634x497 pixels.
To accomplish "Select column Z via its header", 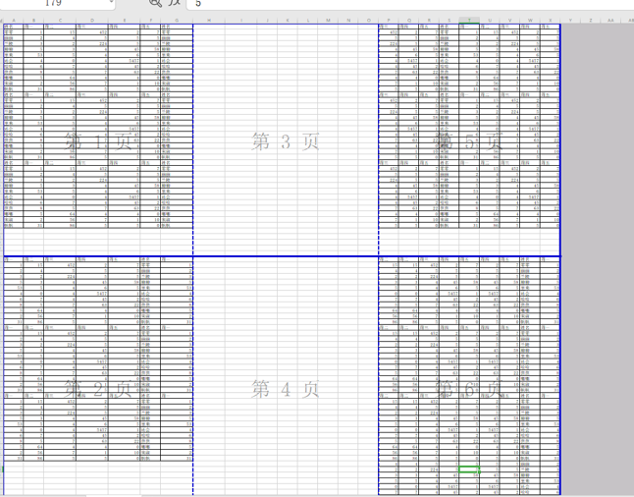I will pos(591,21).
